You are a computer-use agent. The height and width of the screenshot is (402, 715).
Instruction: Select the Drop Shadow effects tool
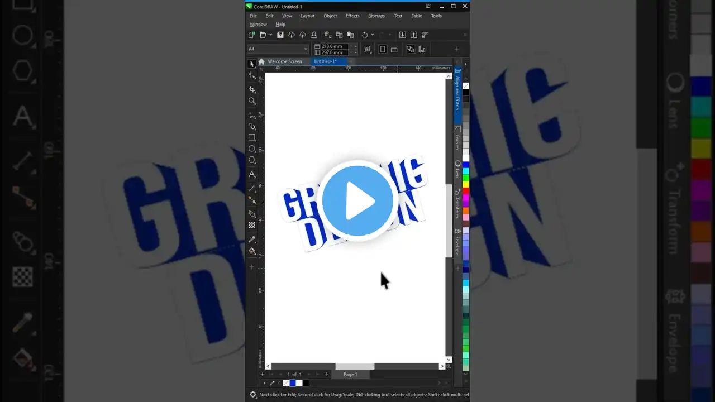252,214
